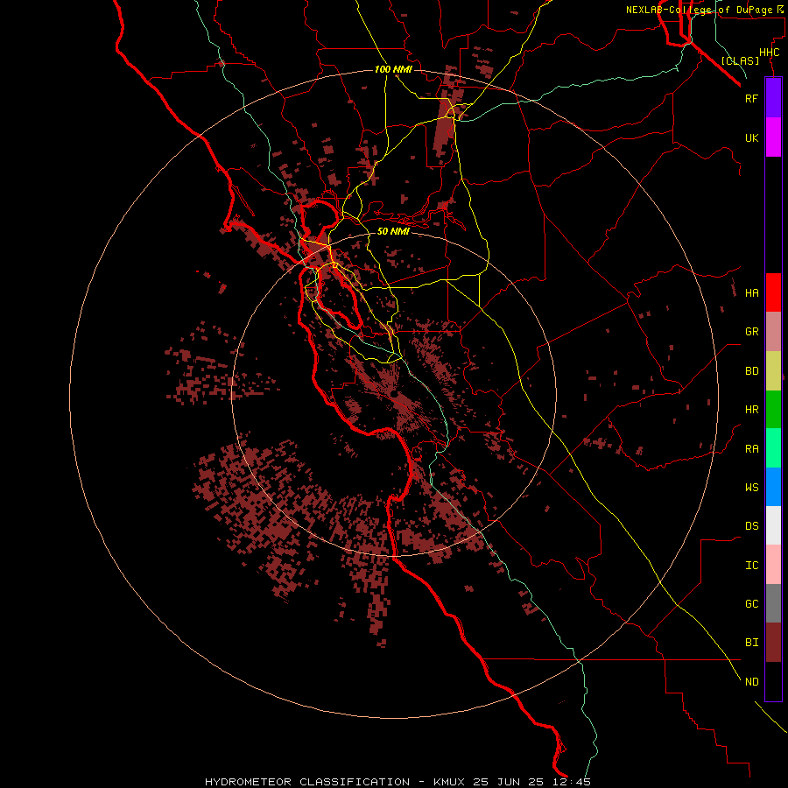Image resolution: width=788 pixels, height=788 pixels.
Task: Click the UK magenta legend swatch
Action: coord(773,137)
